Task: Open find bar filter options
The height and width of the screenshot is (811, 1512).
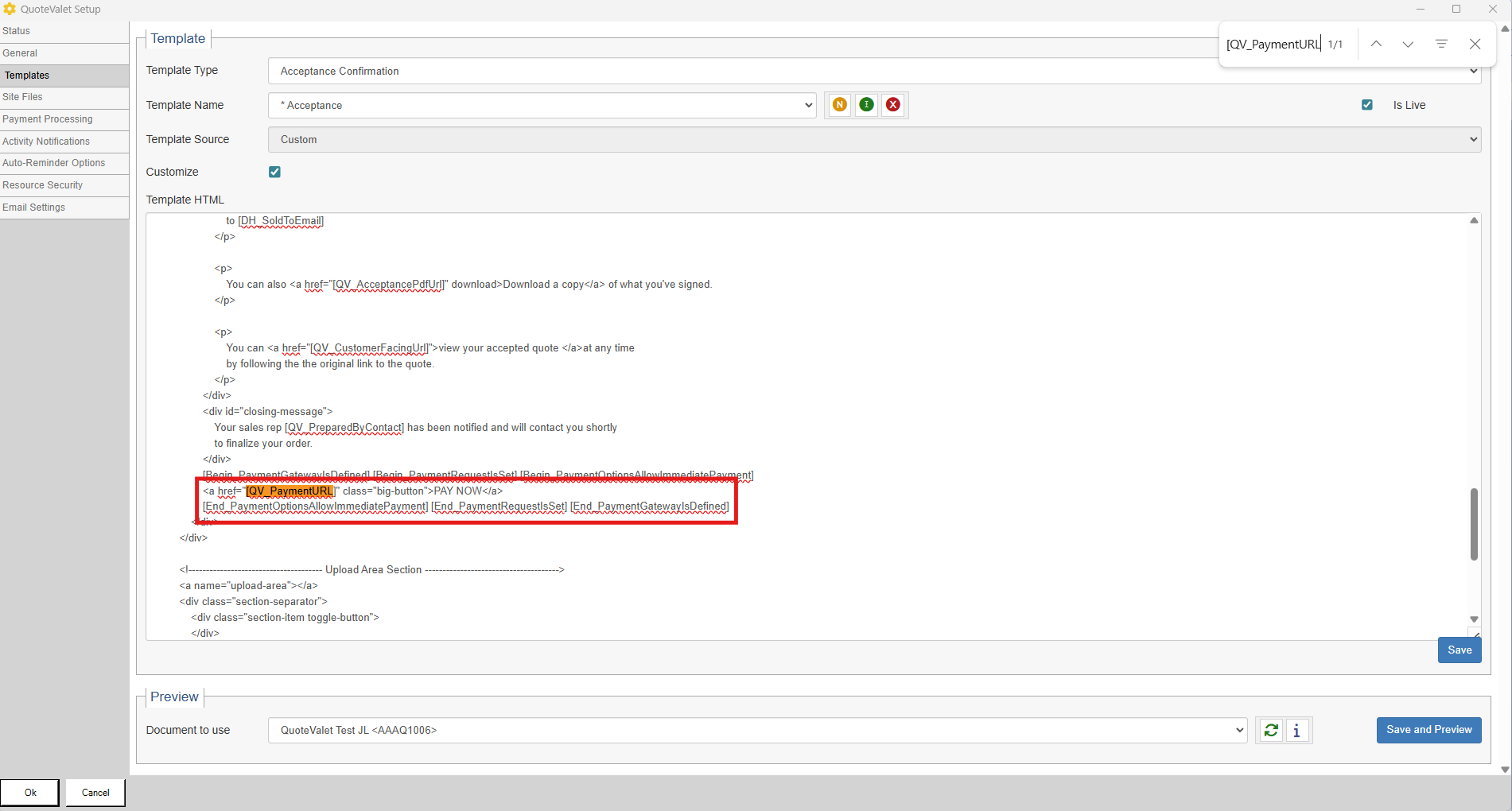Action: point(1440,45)
